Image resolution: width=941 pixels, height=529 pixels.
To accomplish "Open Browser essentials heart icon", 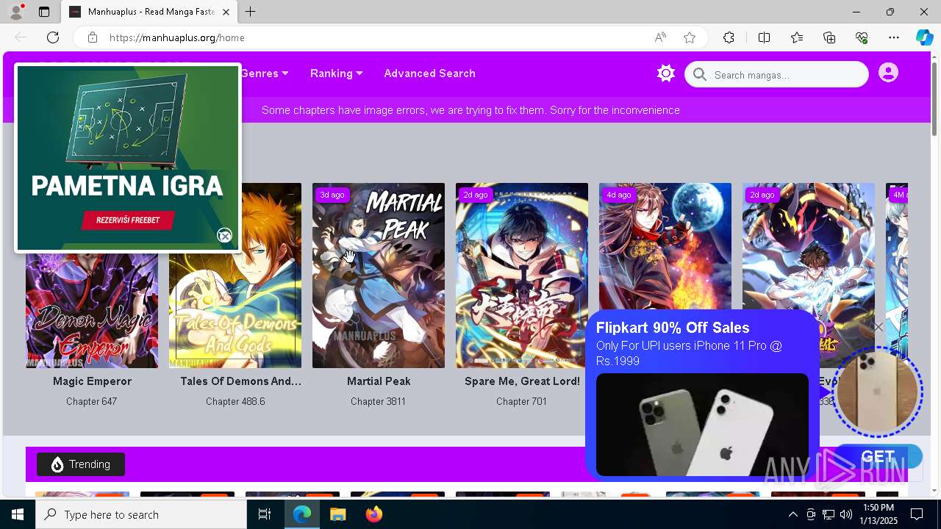I will [x=862, y=37].
